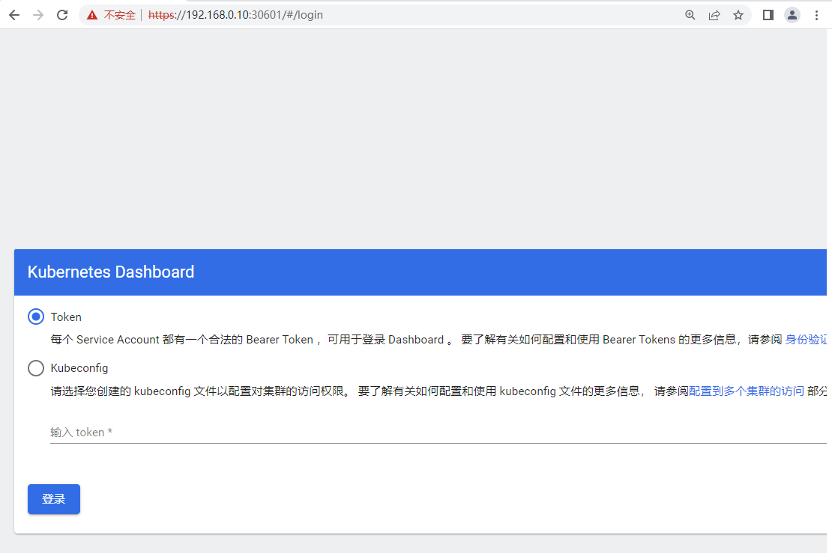Open the 配置到多个集群的访问 link
832x553 pixels.
pyautogui.click(x=746, y=391)
